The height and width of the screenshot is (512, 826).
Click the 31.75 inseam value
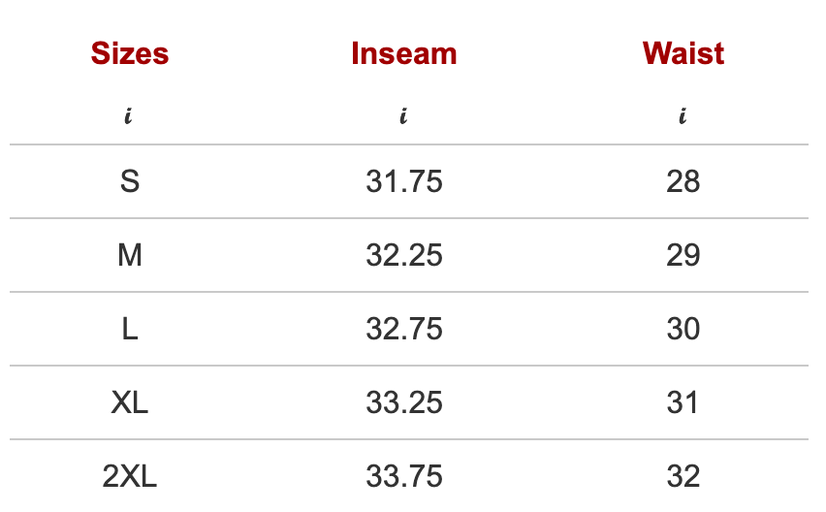[x=404, y=181]
